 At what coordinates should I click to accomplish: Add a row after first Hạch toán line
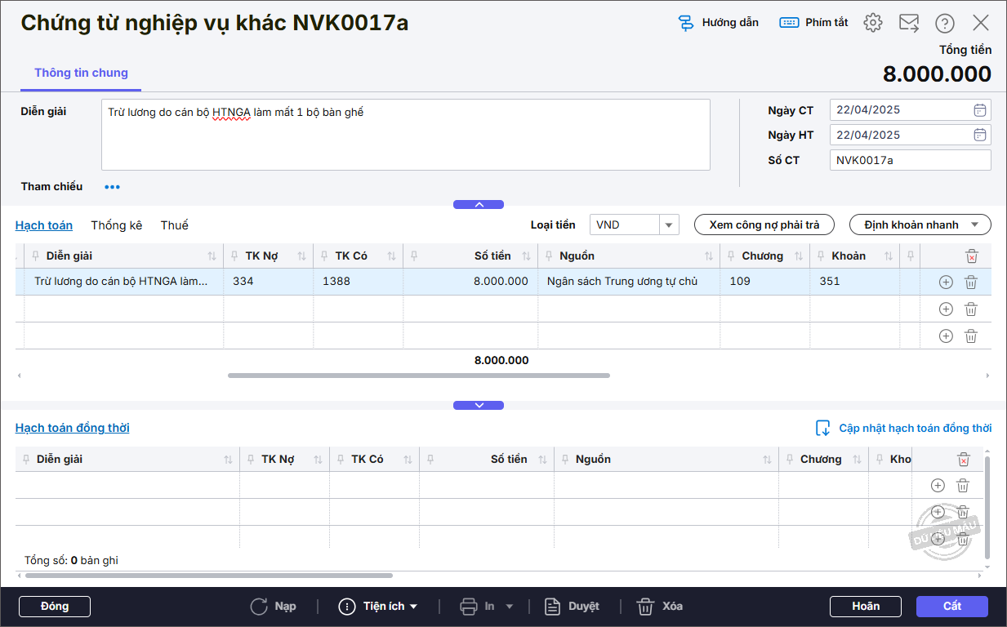[x=946, y=282]
